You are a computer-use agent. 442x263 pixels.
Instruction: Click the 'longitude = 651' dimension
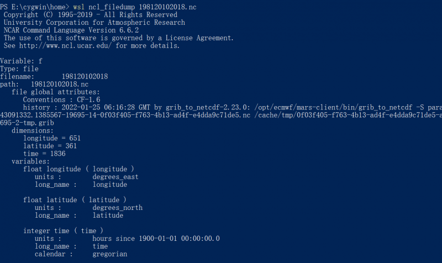[x=52, y=138]
